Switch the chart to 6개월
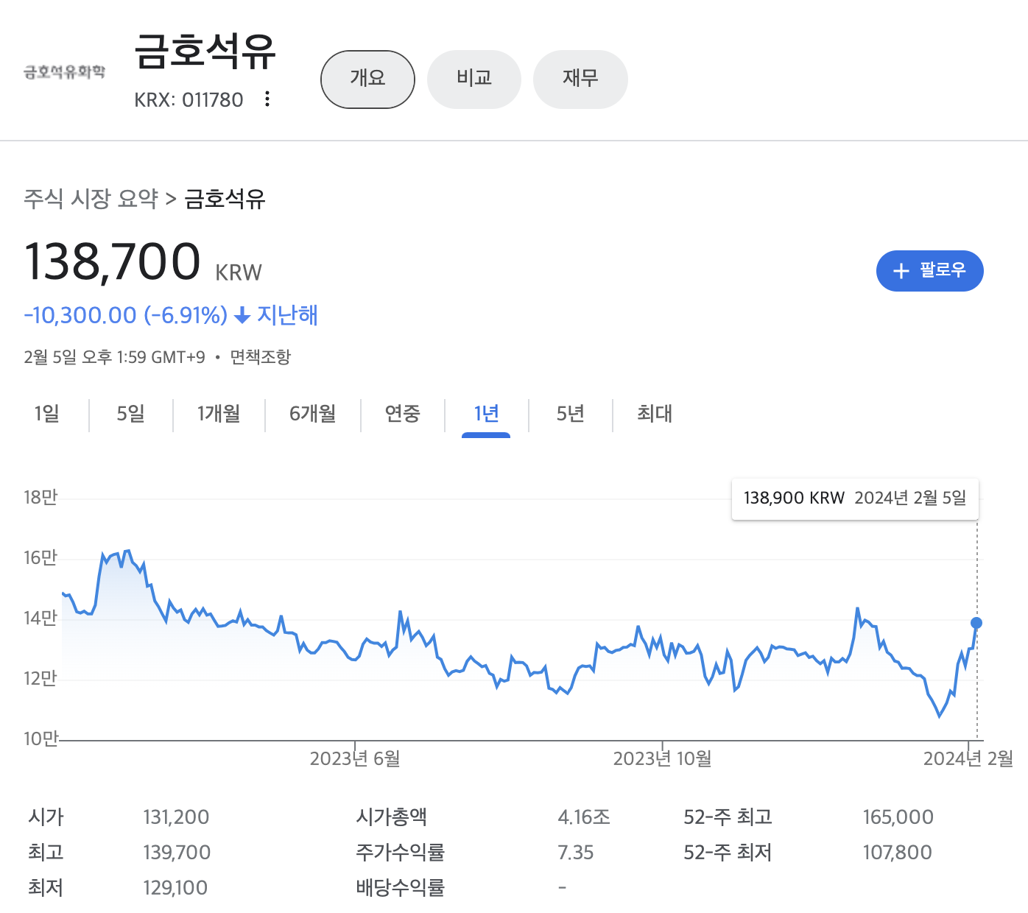Screen dimensions: 1028x913 tap(313, 414)
